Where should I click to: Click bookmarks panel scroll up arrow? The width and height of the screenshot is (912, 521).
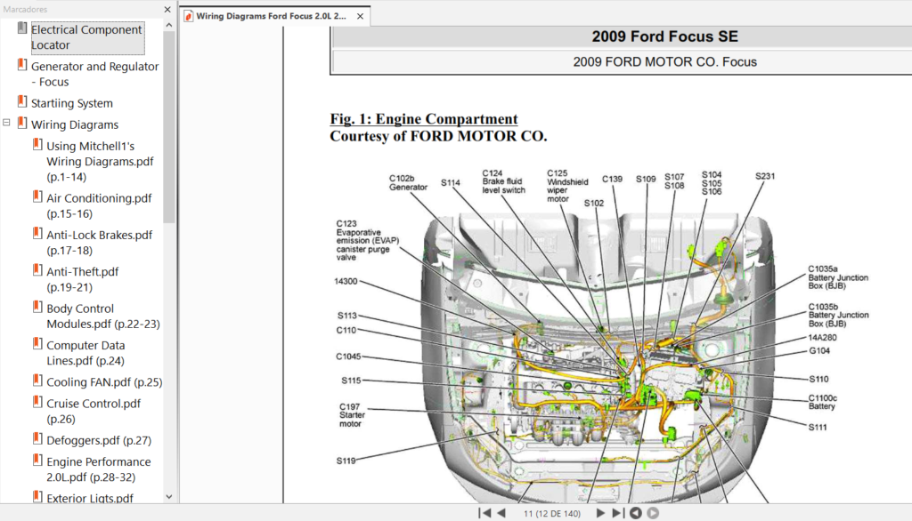click(168, 26)
